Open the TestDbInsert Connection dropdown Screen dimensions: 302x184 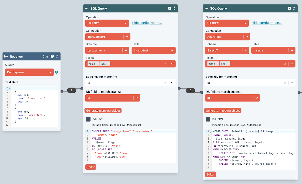127,37
